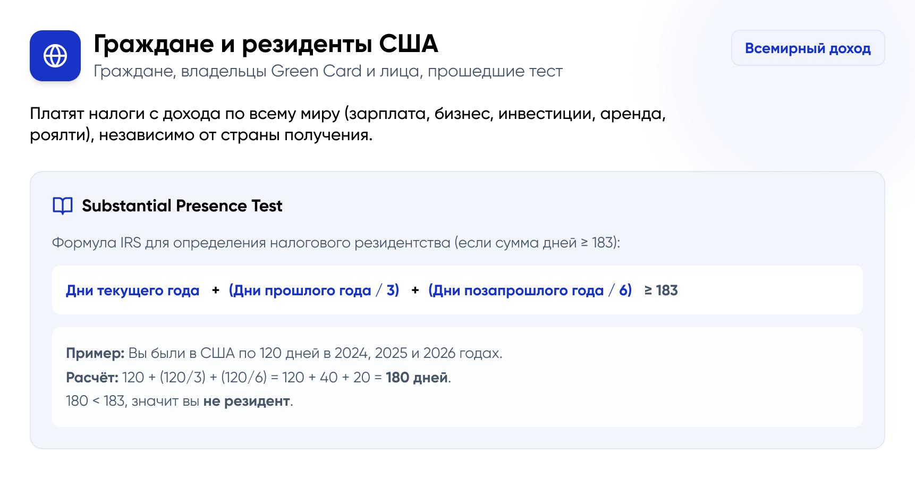This screenshot has height=479, width=915.
Task: Click the "Всемирный доход" badge
Action: tap(807, 48)
